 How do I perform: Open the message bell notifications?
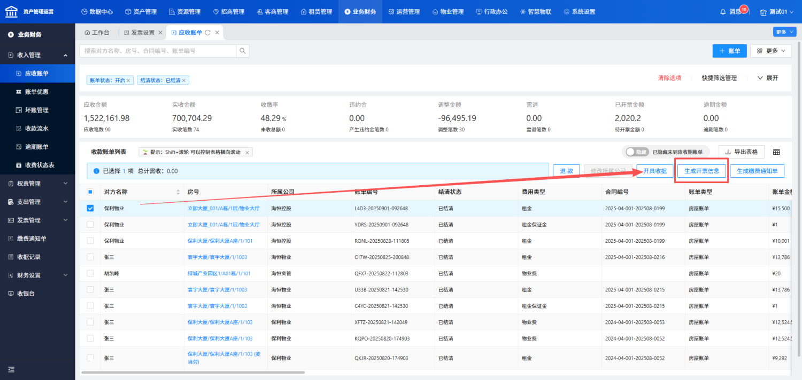coord(723,11)
